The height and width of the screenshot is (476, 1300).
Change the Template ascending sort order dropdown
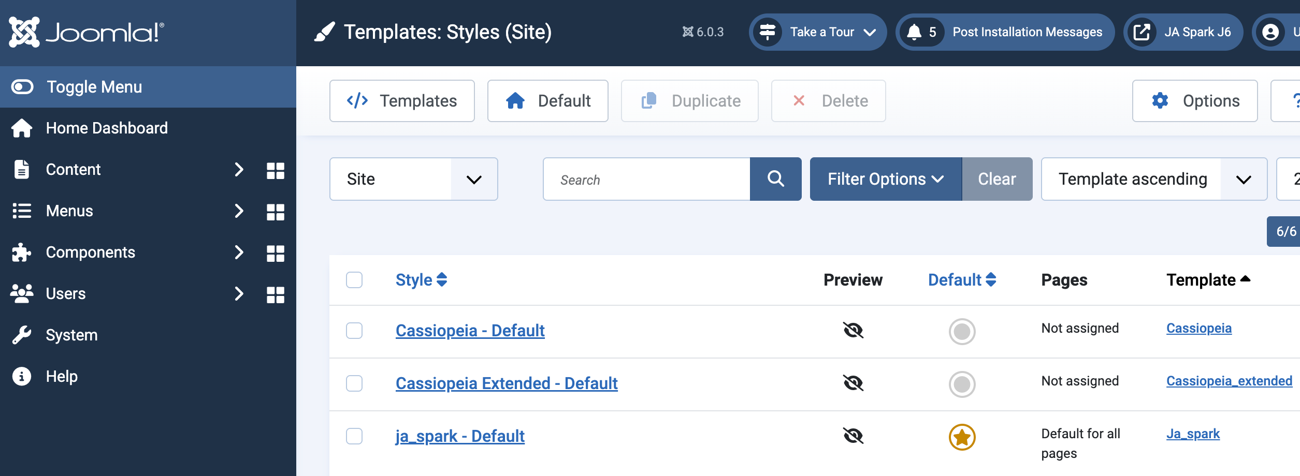(1154, 178)
